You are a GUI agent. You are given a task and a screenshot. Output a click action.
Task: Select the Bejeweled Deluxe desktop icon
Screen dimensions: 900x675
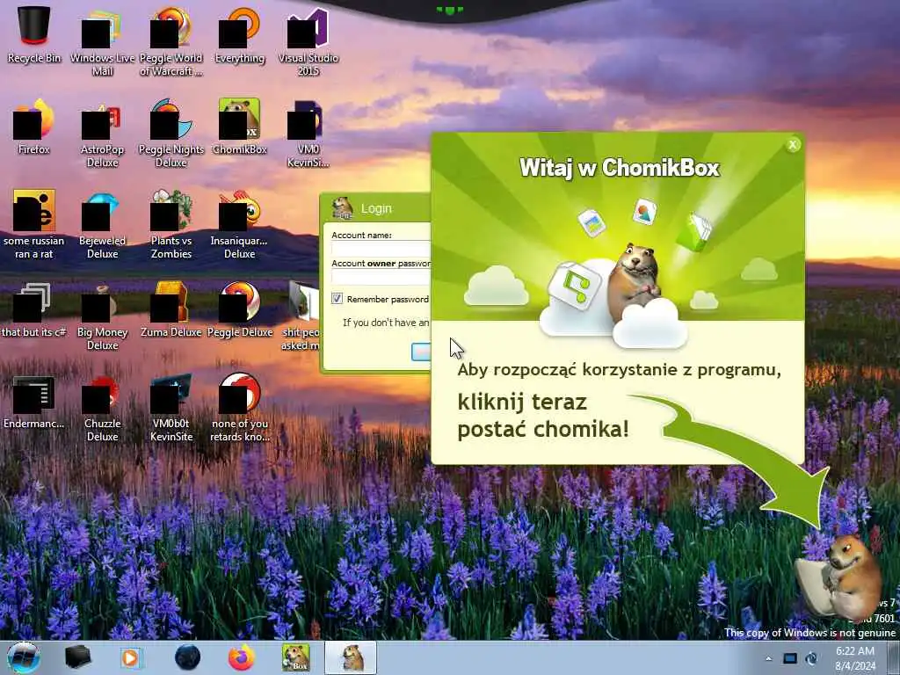(102, 224)
